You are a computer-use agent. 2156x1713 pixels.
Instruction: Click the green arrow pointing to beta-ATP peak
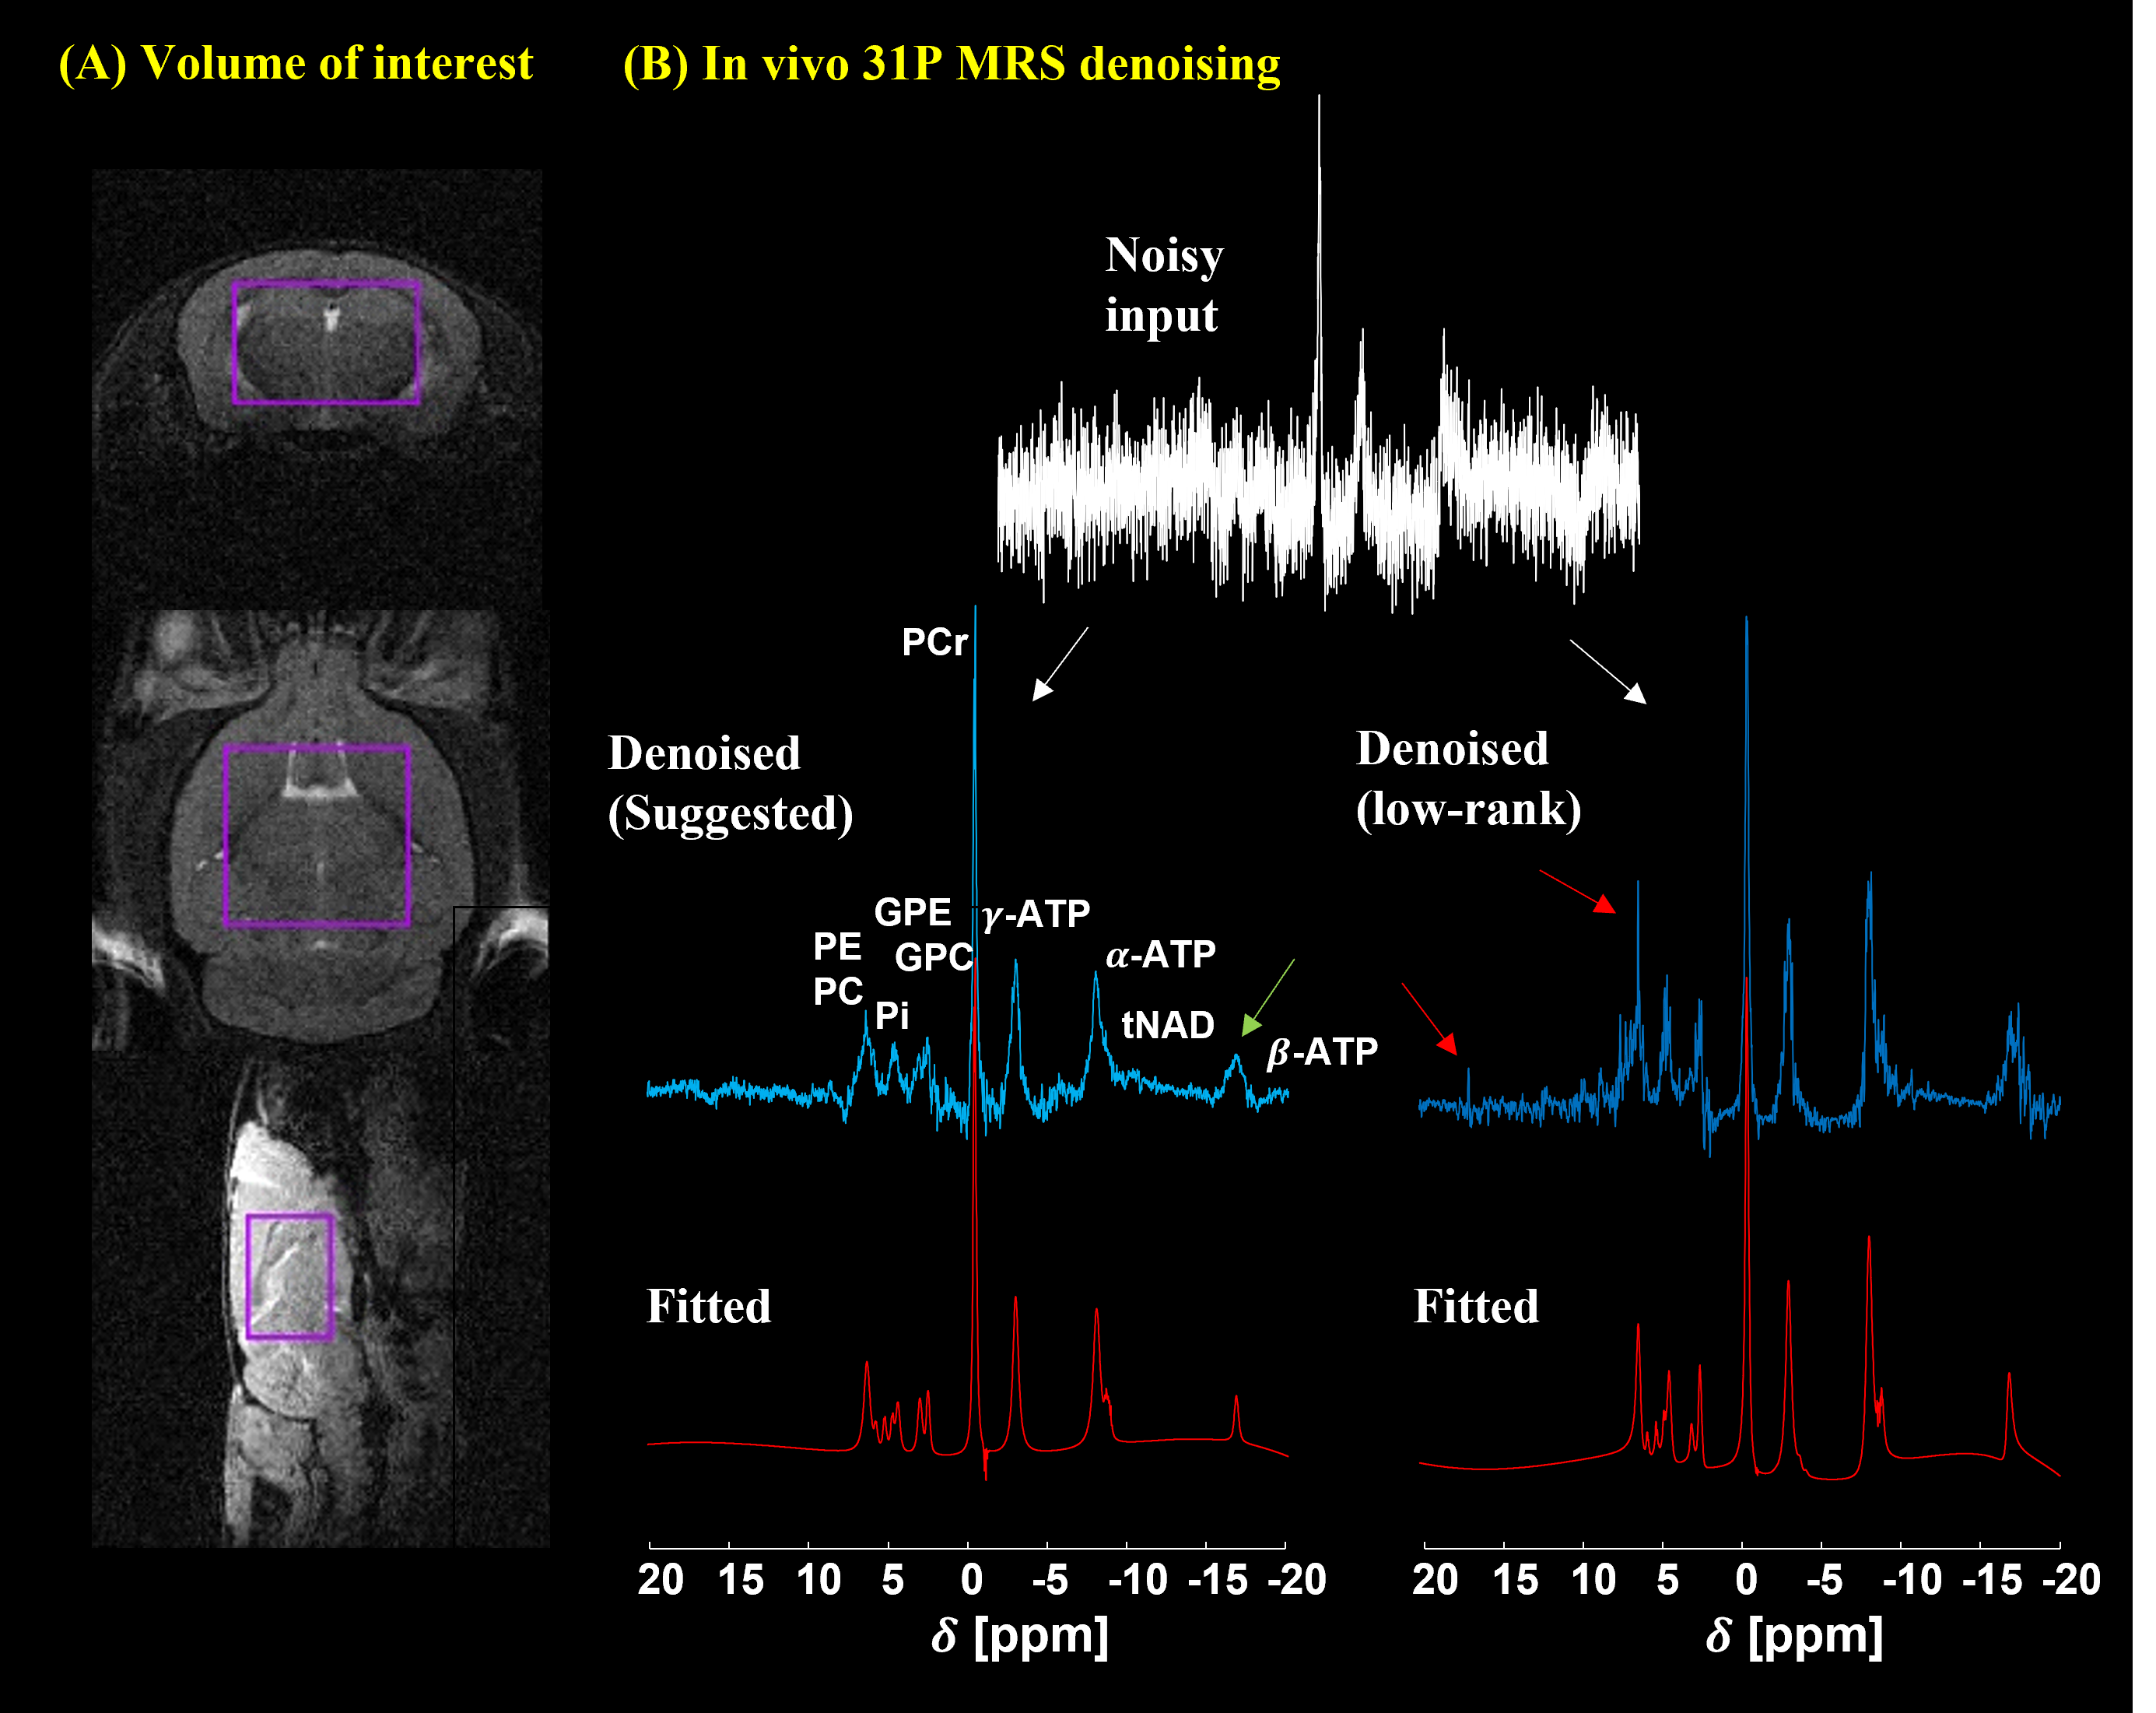click(1268, 996)
